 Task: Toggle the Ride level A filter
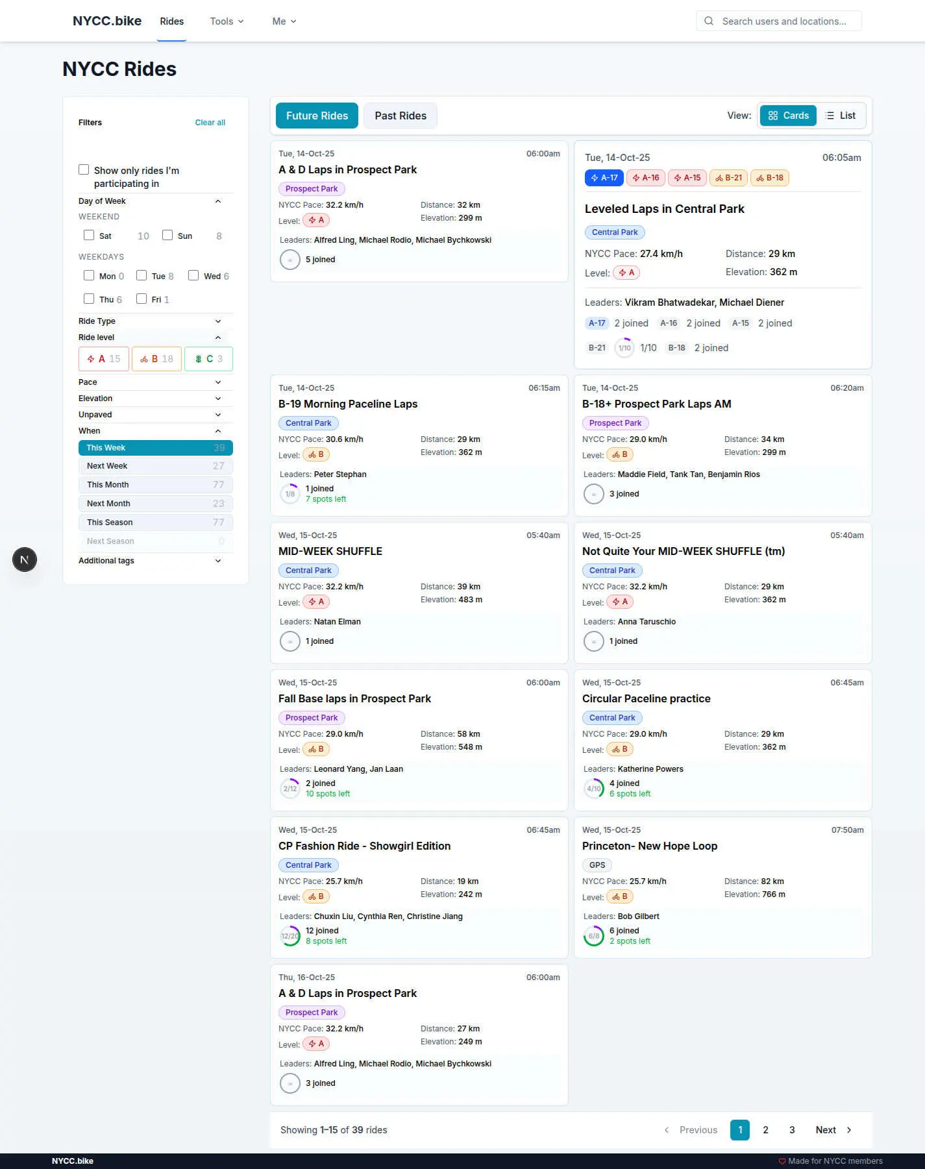point(104,359)
